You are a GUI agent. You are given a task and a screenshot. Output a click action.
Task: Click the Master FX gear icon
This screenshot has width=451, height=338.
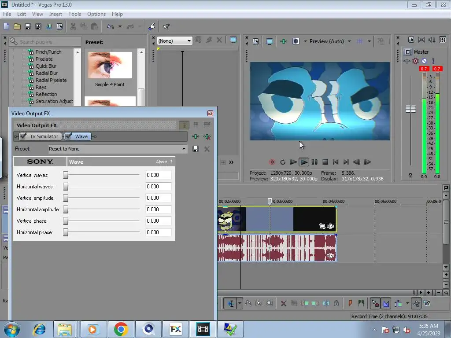point(415,61)
